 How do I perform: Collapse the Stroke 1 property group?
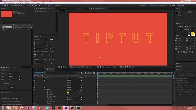[44, 89]
